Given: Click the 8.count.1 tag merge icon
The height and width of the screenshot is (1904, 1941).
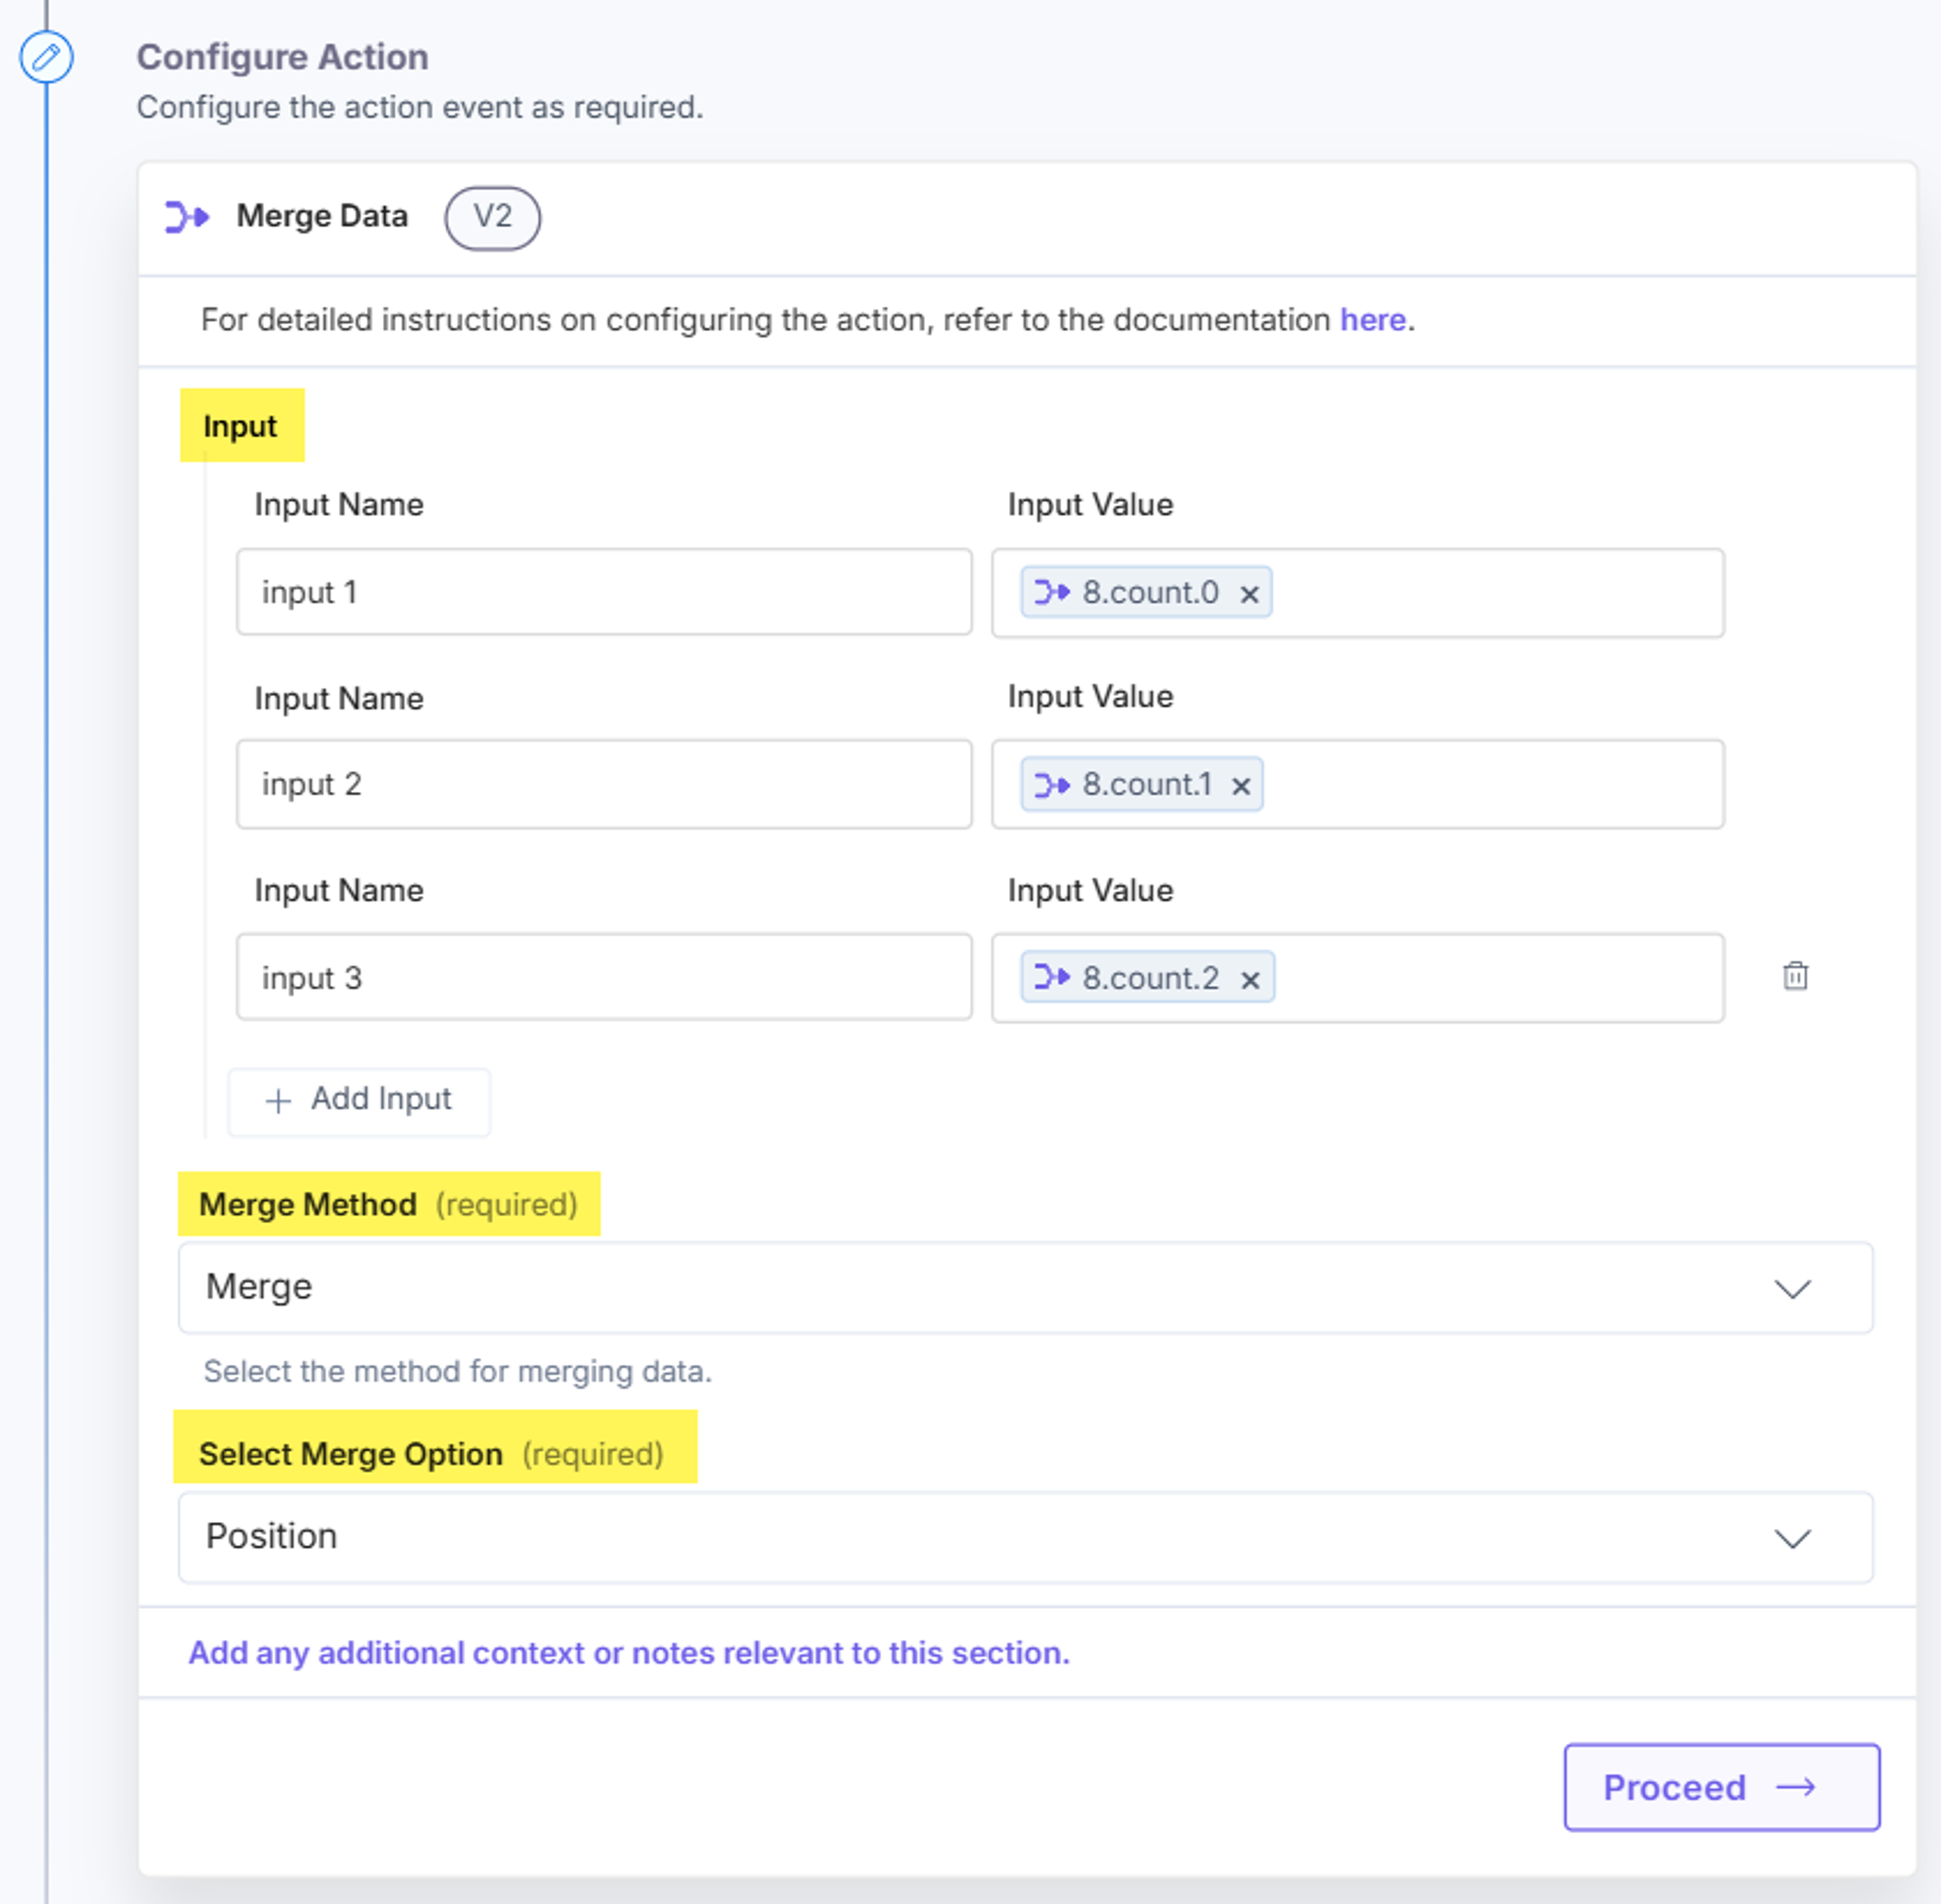Looking at the screenshot, I should 1052,785.
